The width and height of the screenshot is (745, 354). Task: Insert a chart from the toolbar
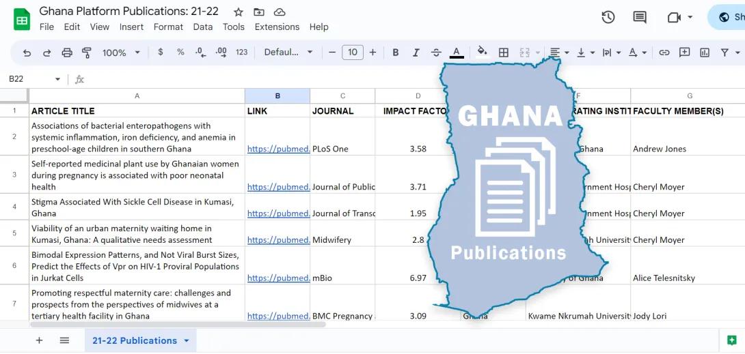[x=705, y=53]
